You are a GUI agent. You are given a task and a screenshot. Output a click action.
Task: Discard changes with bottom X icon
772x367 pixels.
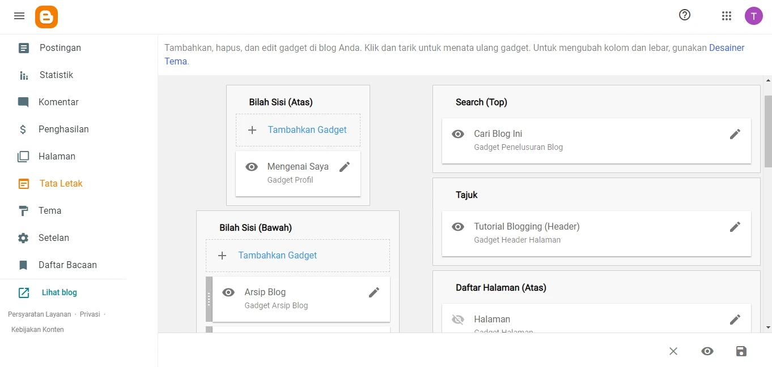[x=673, y=351]
